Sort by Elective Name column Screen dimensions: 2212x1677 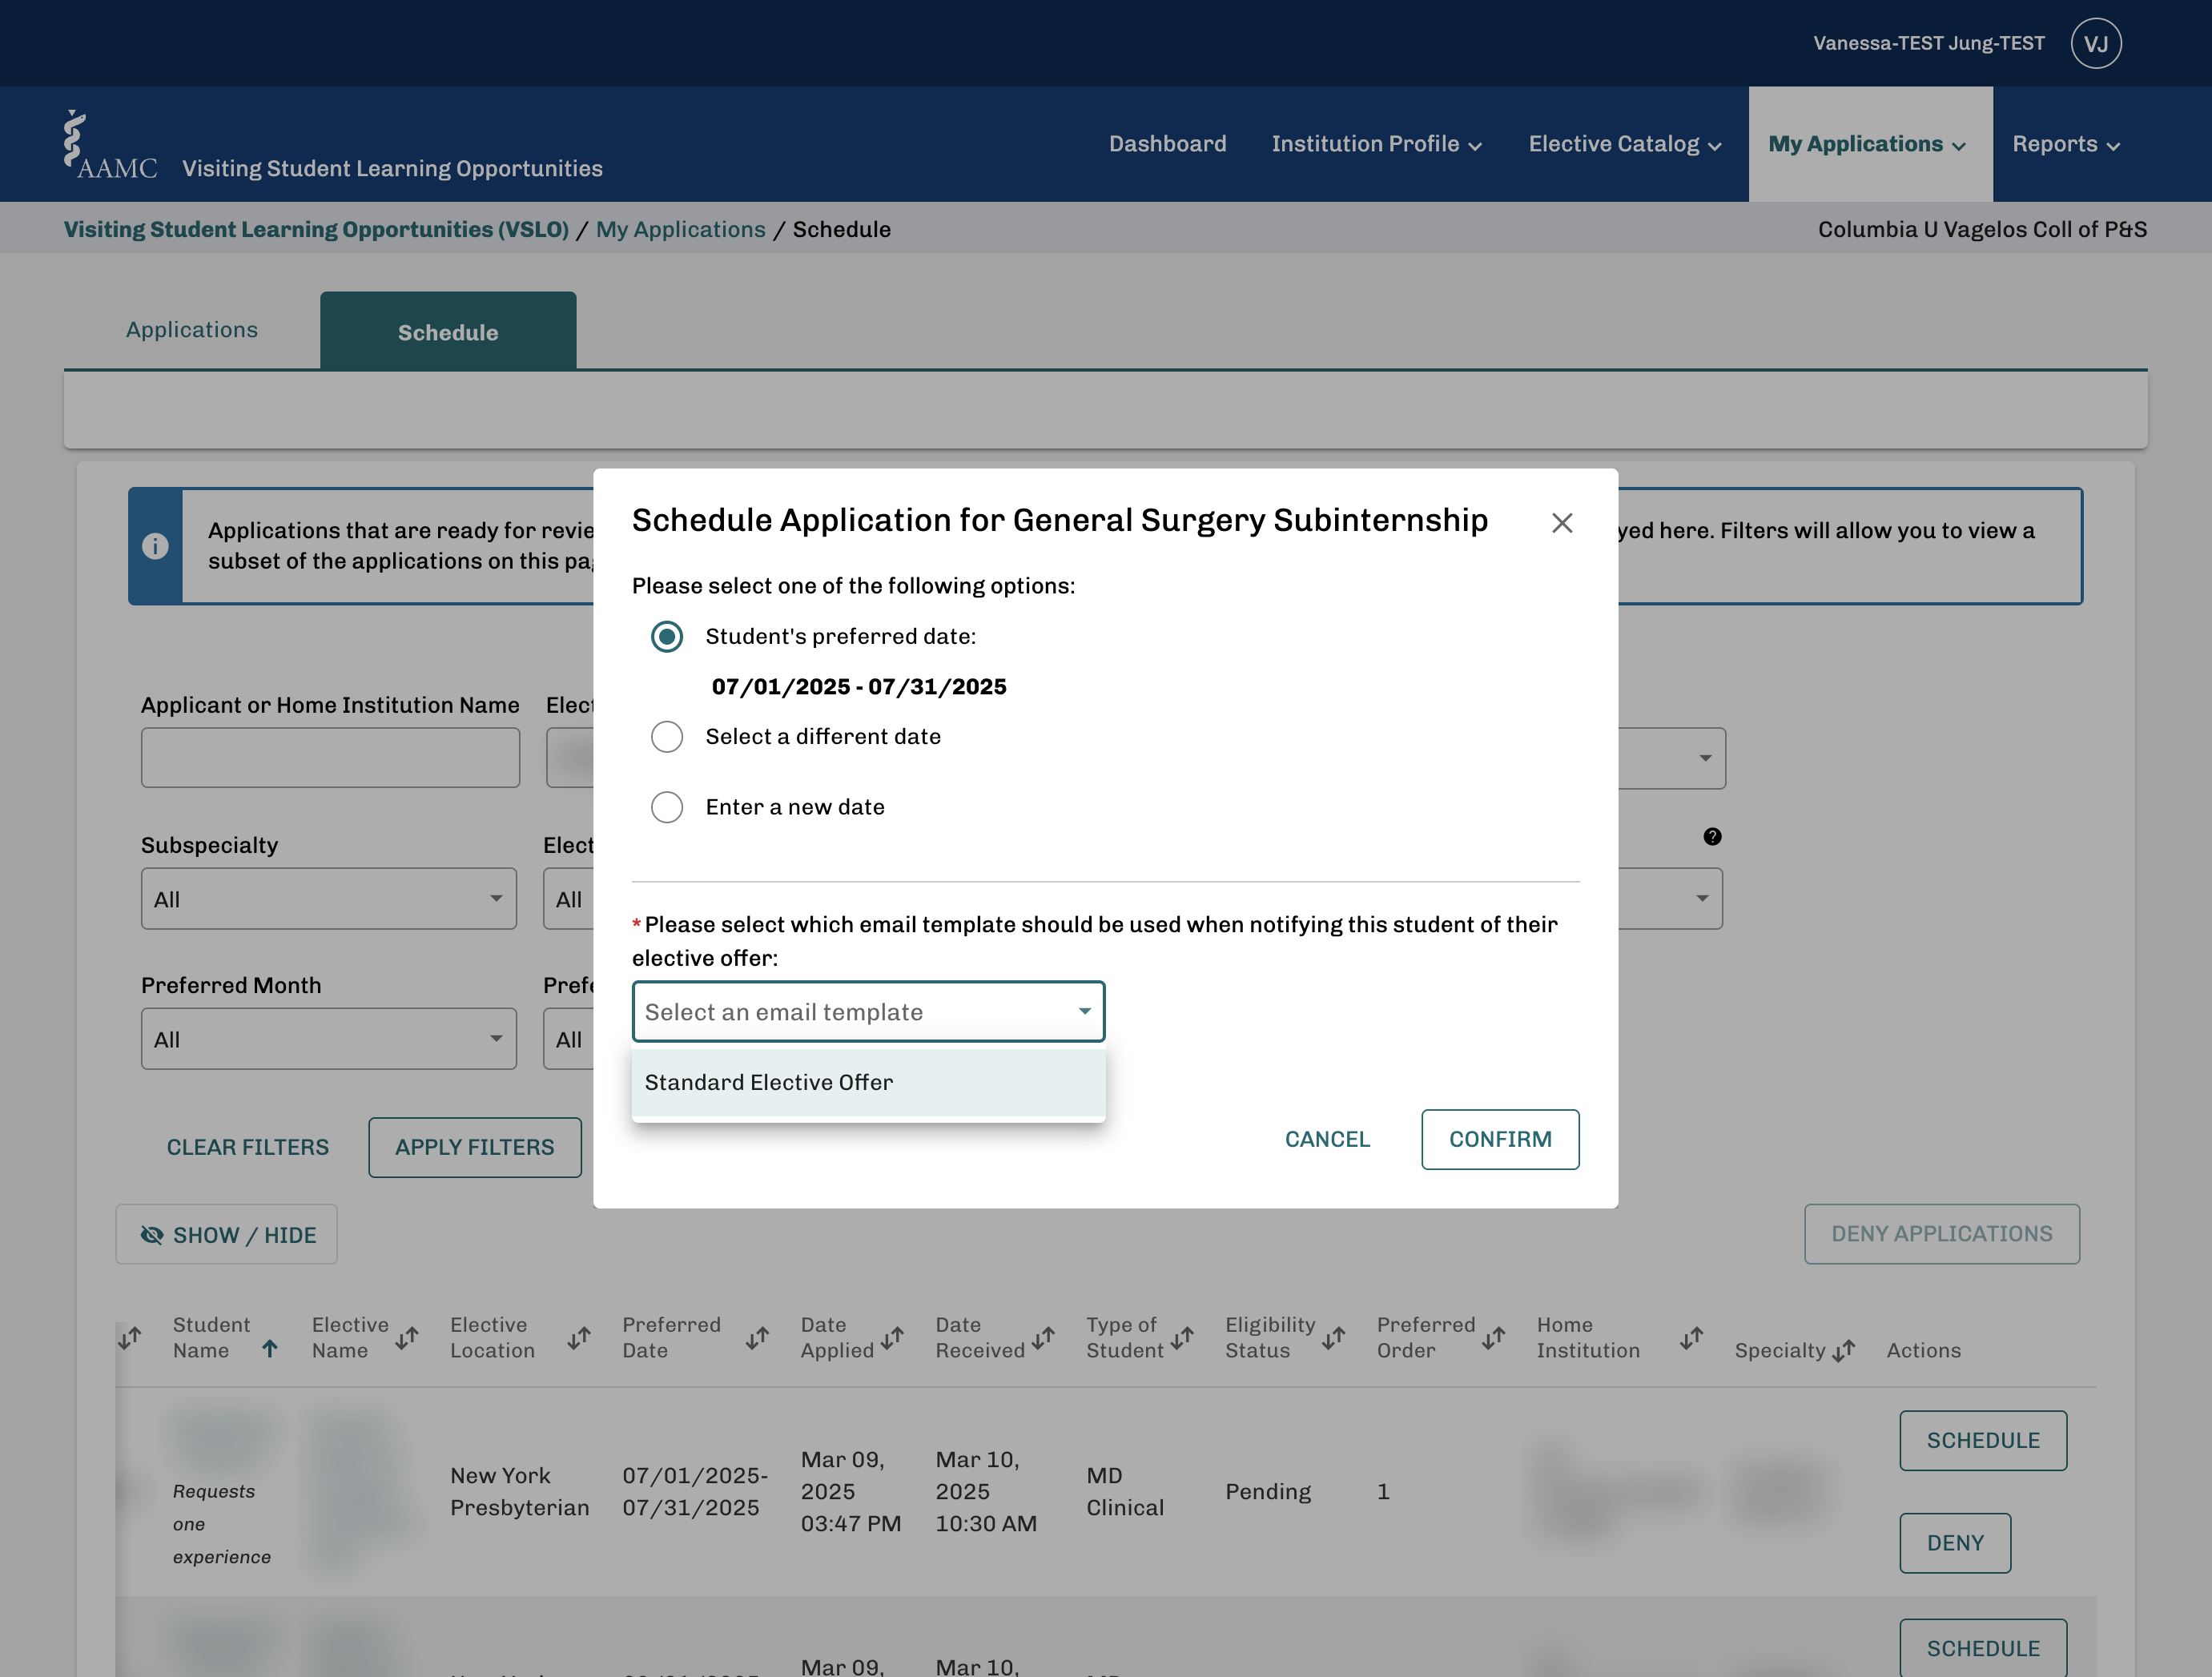406,1337
